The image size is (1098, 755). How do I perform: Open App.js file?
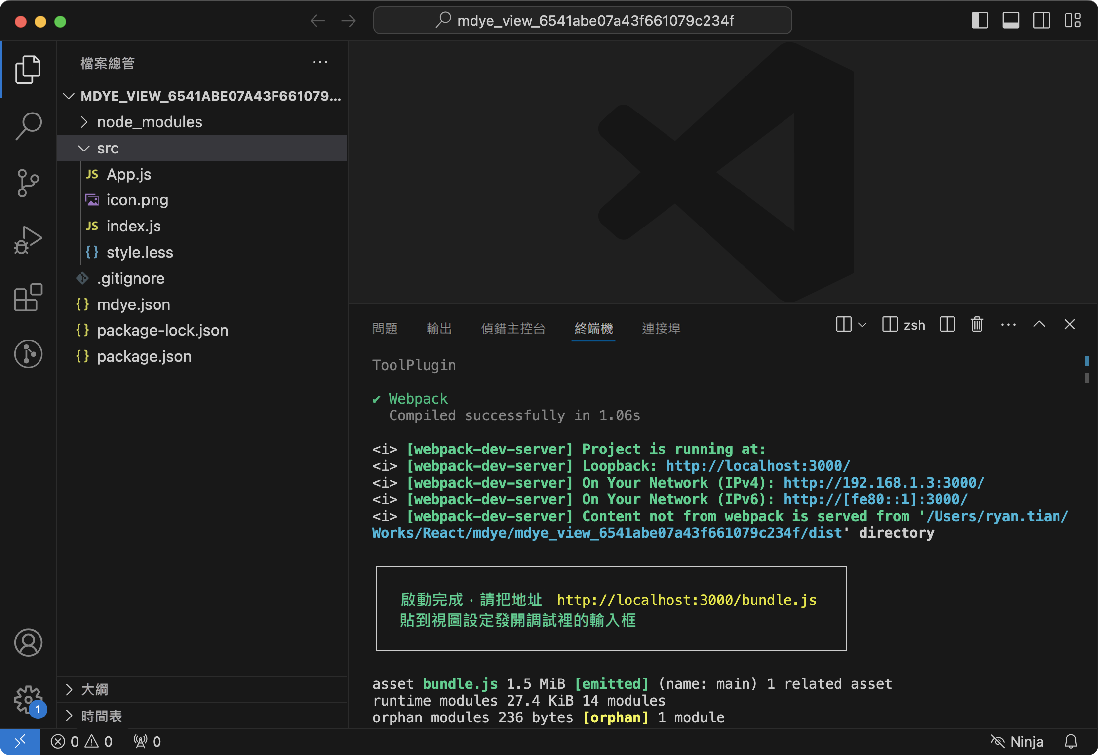pyautogui.click(x=202, y=175)
